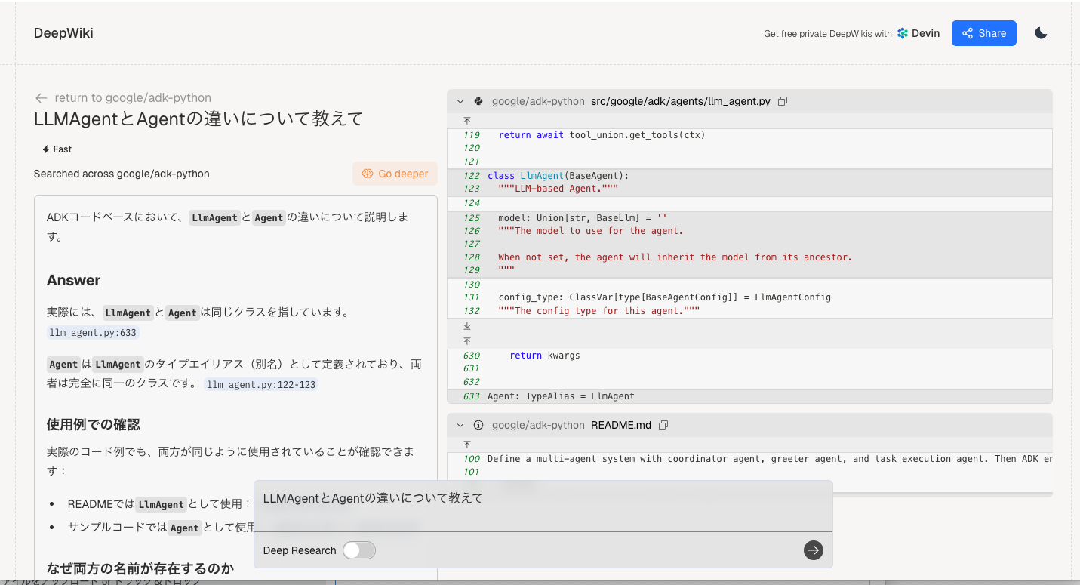Click the Answer heading
Image resolution: width=1080 pixels, height=585 pixels.
coord(73,280)
